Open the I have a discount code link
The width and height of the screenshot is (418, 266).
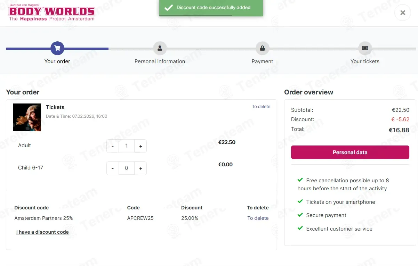pyautogui.click(x=42, y=232)
